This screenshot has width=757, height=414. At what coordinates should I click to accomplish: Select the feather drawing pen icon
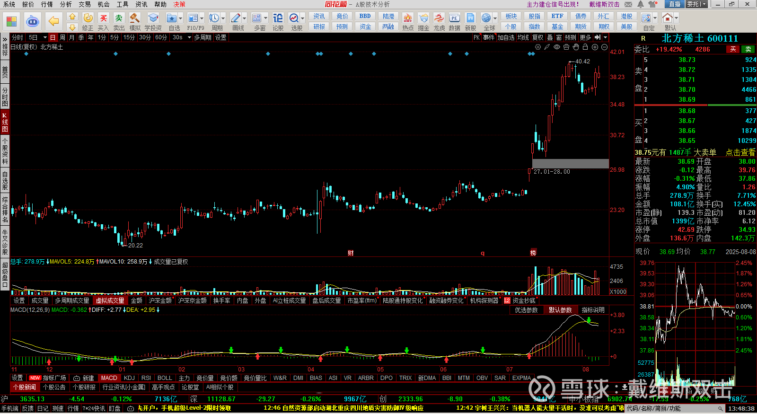547,47
